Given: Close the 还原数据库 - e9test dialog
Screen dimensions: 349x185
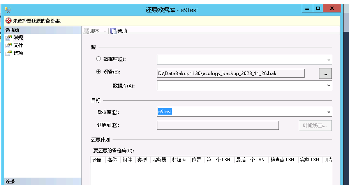Looking at the screenshot, I should (332, 9).
